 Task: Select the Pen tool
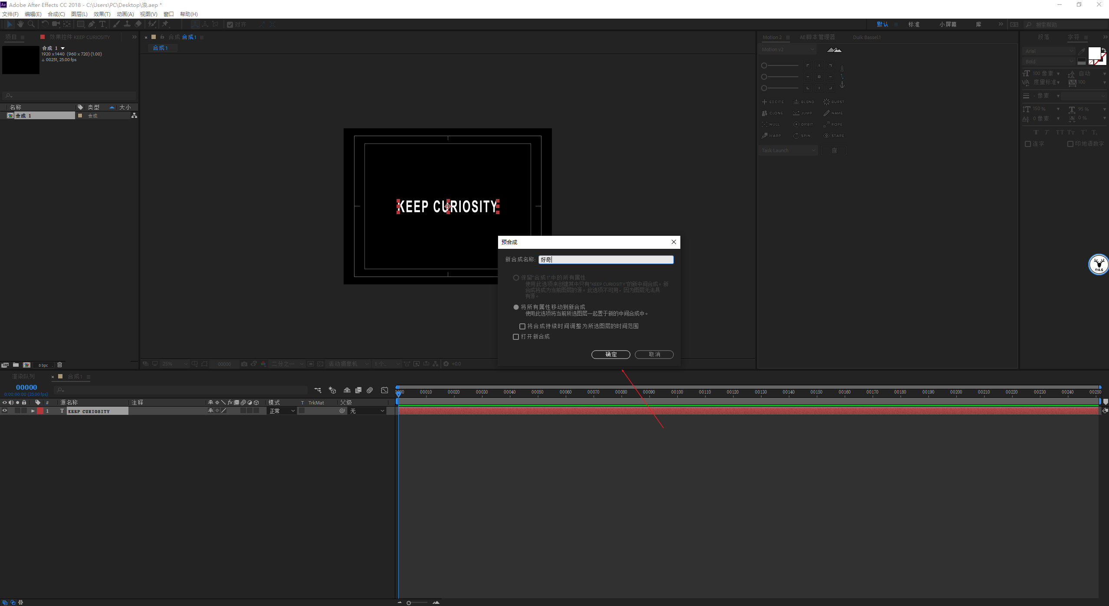click(91, 24)
